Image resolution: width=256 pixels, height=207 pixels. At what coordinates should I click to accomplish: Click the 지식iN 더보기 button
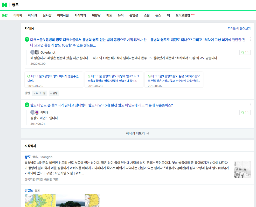click(137, 133)
